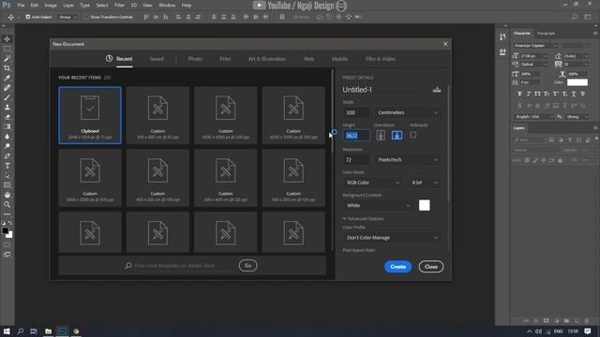Select the Zoom tool

point(7,205)
